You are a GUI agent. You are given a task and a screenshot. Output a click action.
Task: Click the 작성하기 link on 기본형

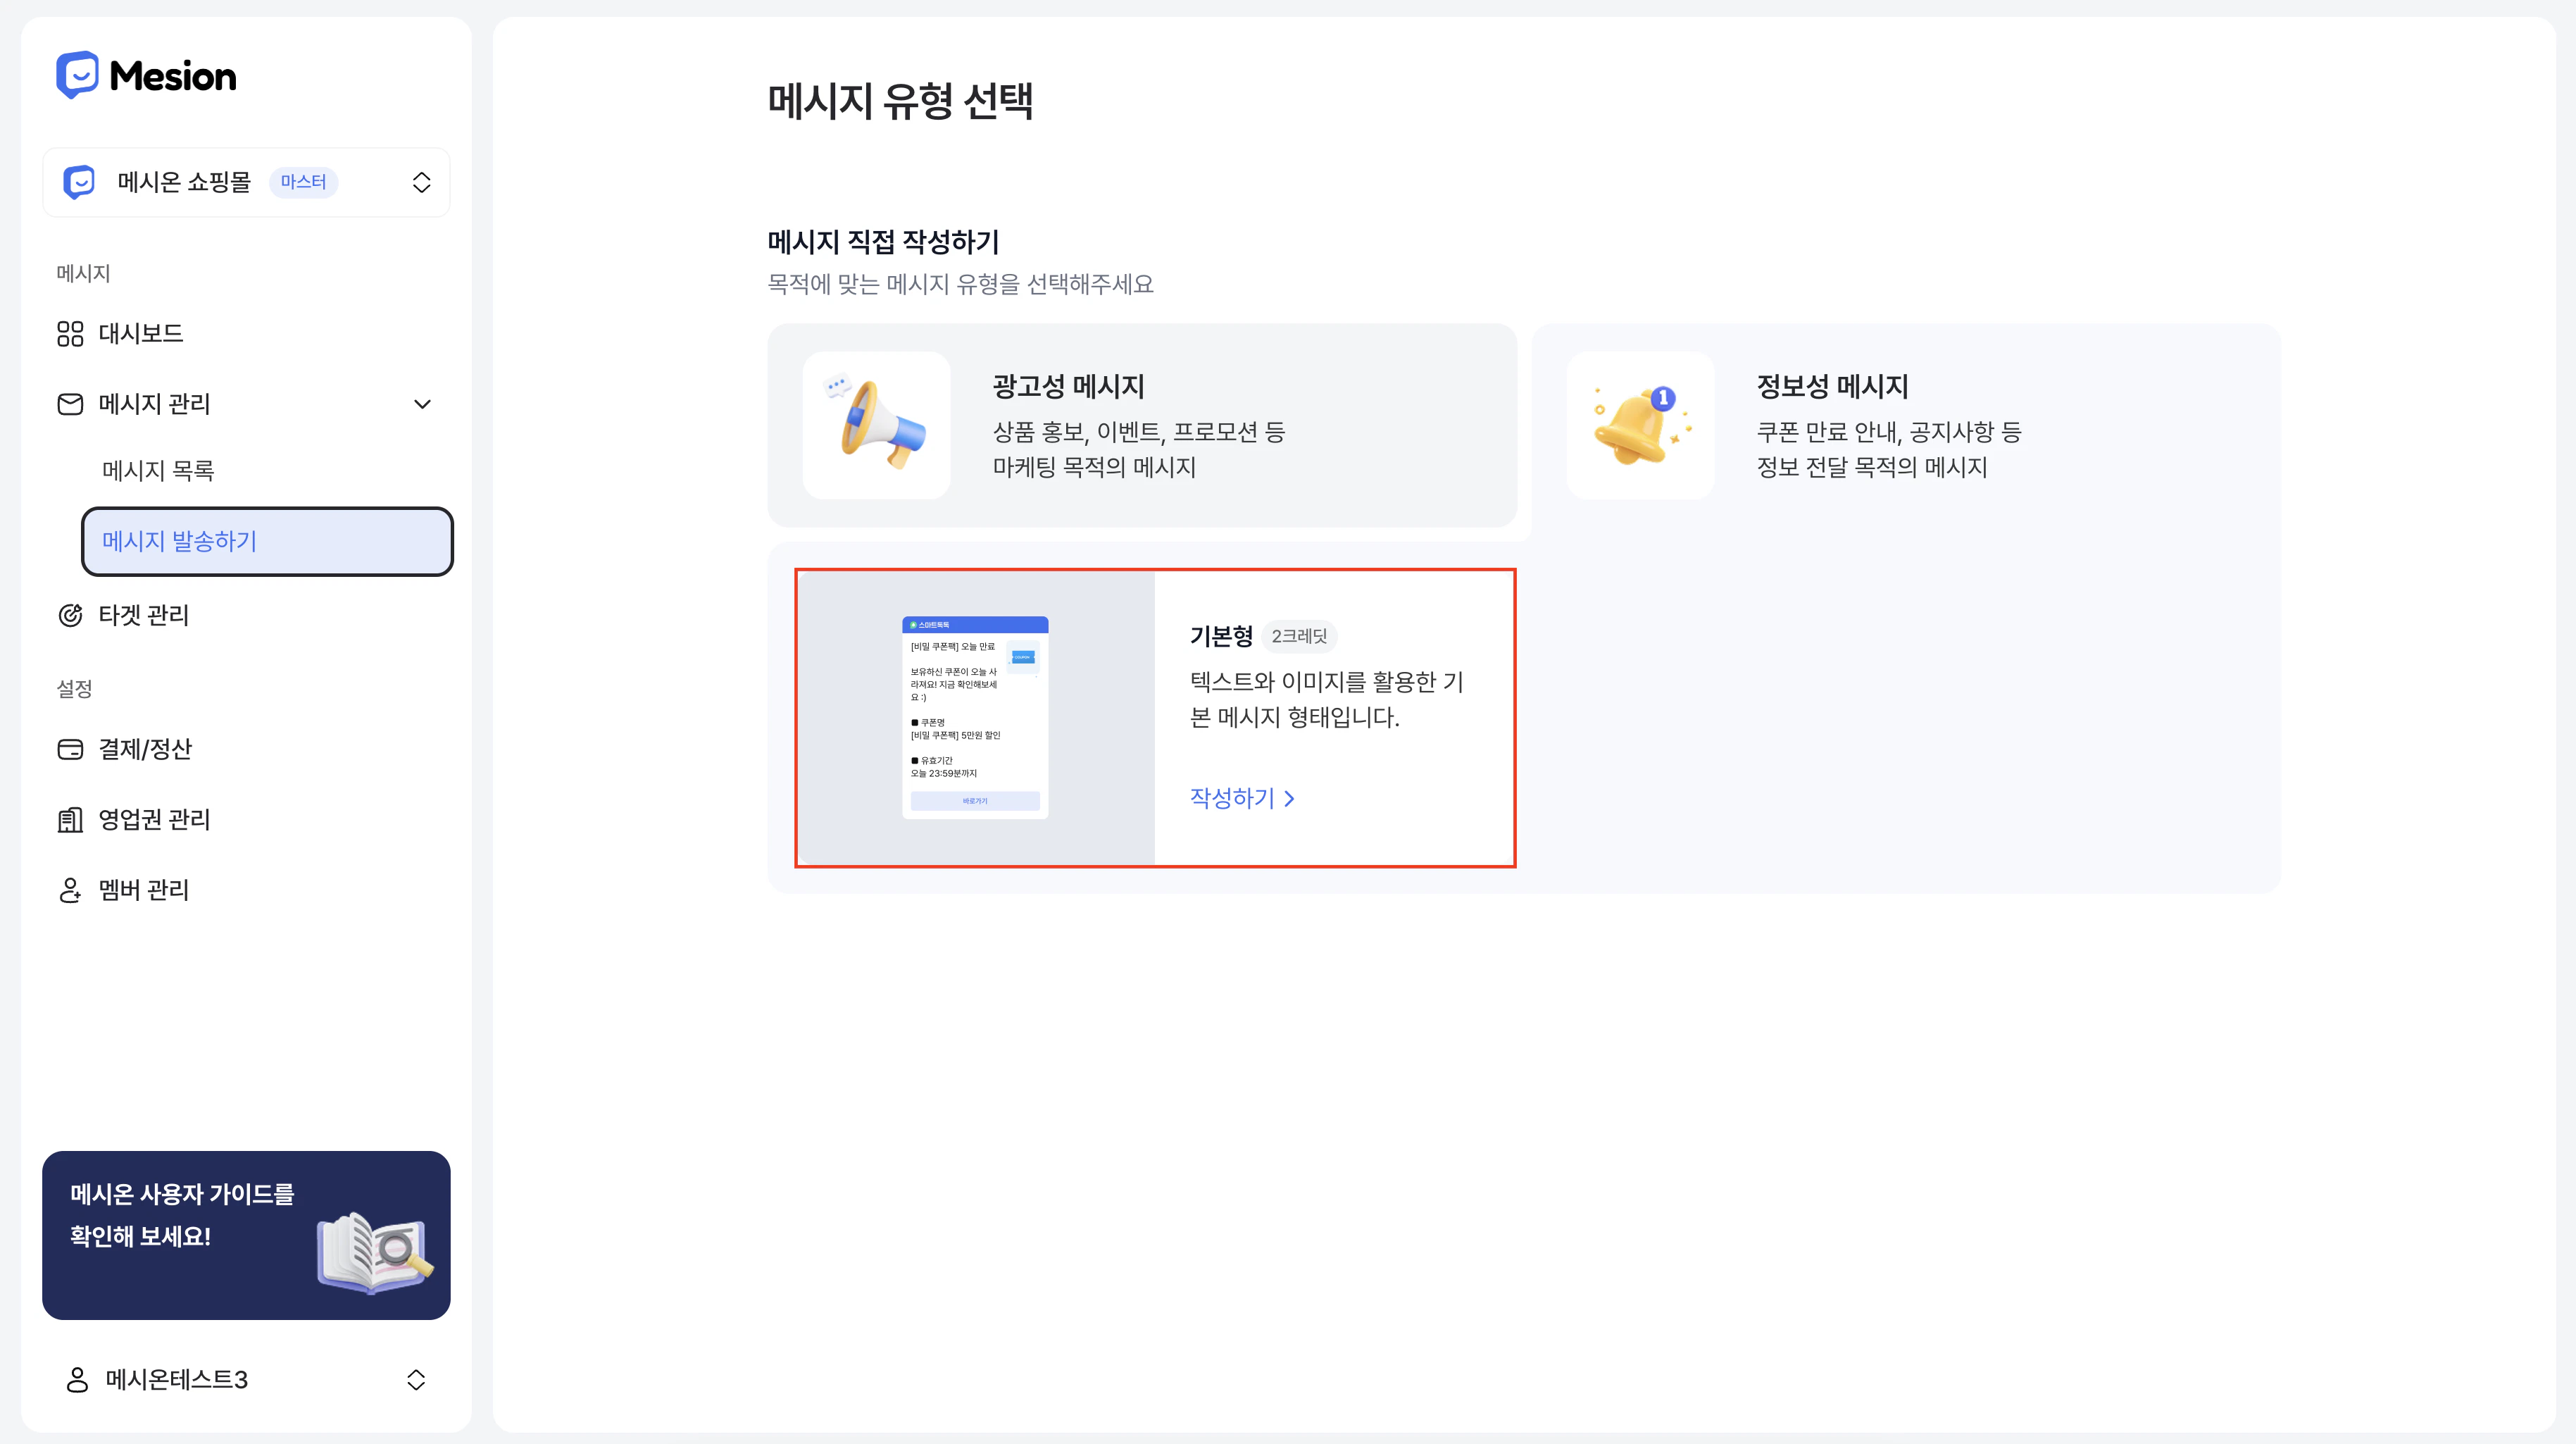click(x=1232, y=798)
